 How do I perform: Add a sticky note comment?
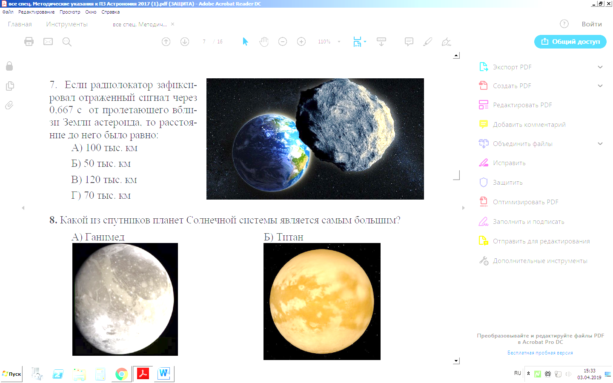tap(409, 42)
